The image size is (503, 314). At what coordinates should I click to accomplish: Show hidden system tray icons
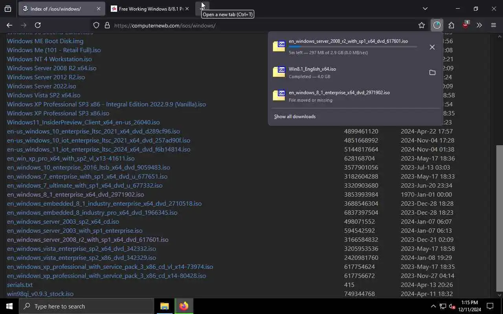pyautogui.click(x=433, y=306)
